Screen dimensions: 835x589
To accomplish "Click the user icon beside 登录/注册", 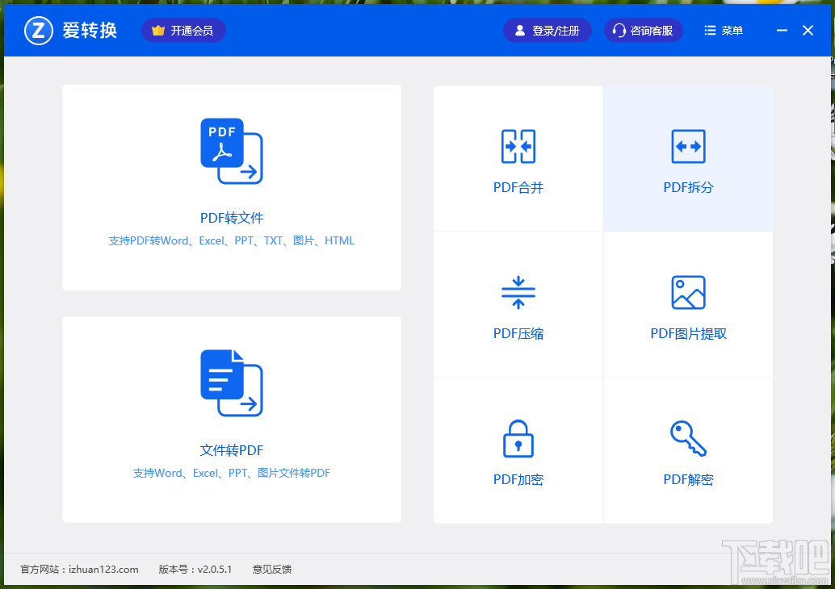I will [518, 30].
